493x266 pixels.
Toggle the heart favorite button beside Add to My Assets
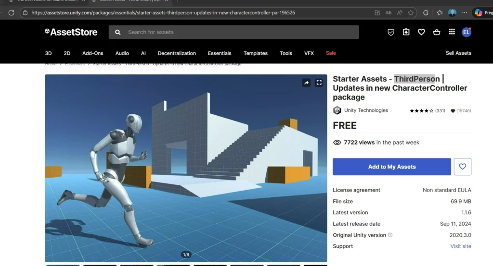[x=462, y=167]
